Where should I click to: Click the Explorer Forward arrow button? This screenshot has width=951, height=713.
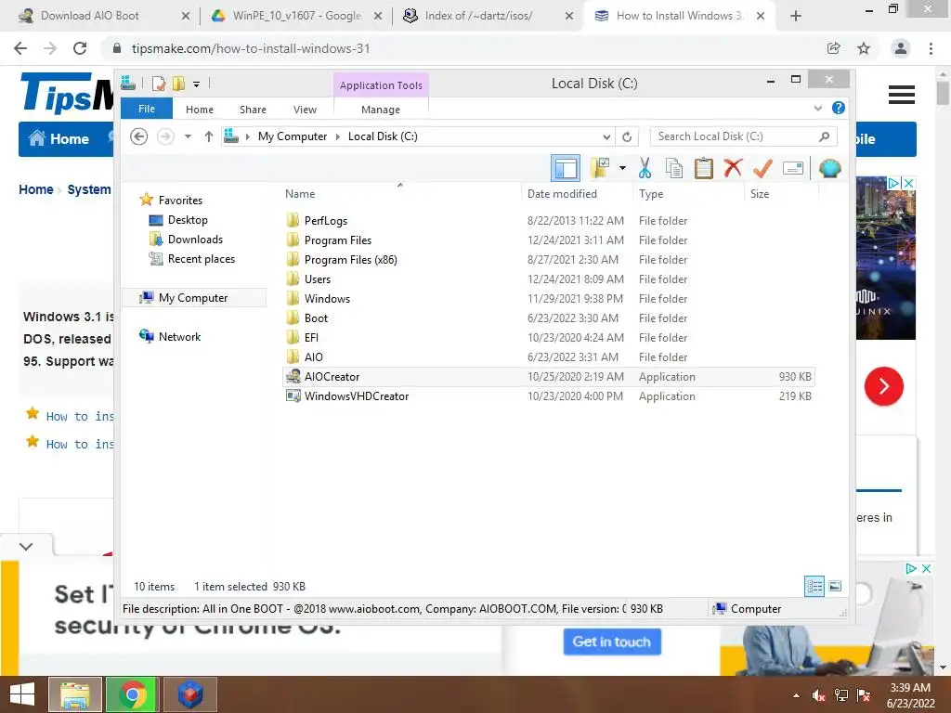tap(165, 136)
